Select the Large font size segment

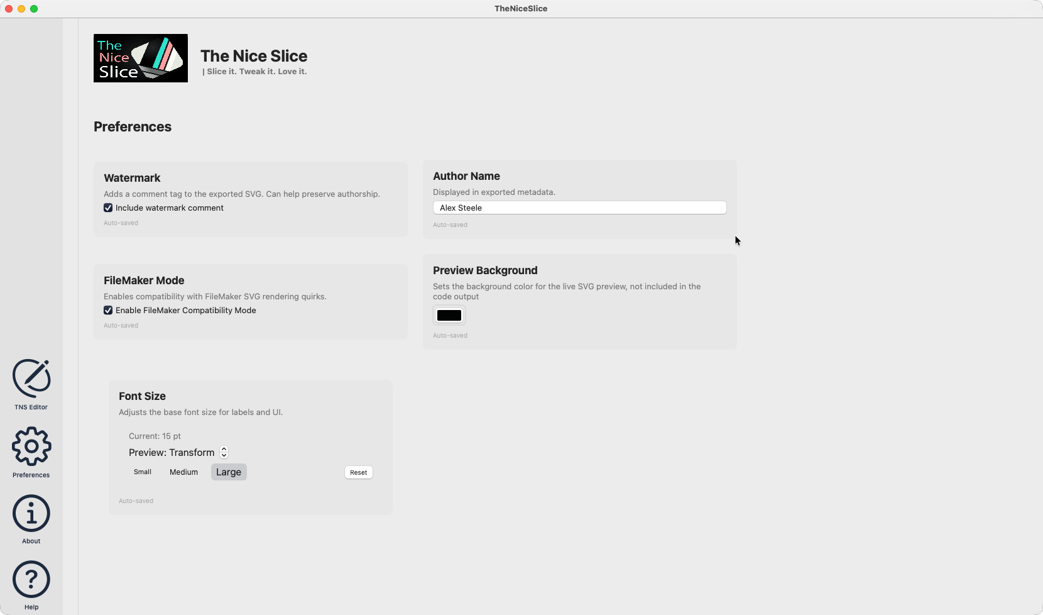[229, 472]
